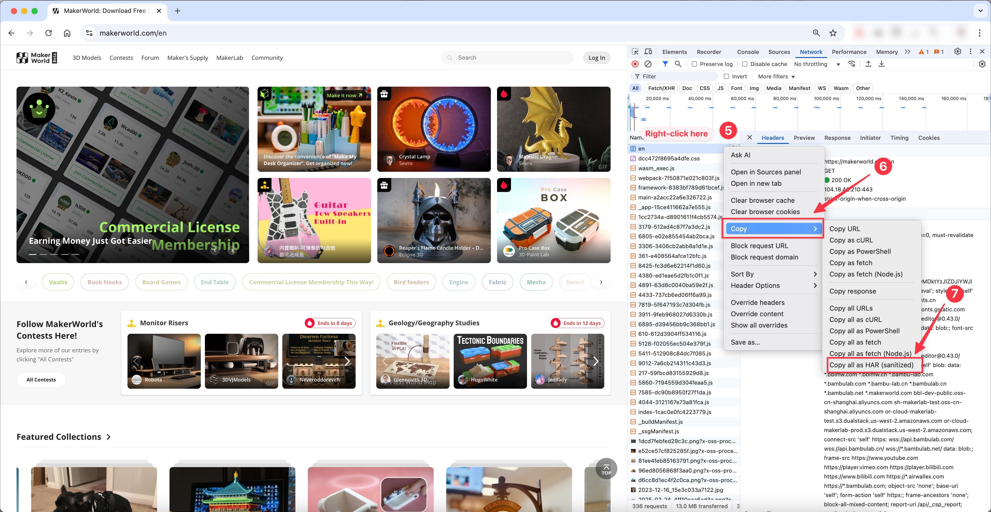The width and height of the screenshot is (991, 512).
Task: Select the Fetch/XHR filter toggle
Action: [x=661, y=88]
